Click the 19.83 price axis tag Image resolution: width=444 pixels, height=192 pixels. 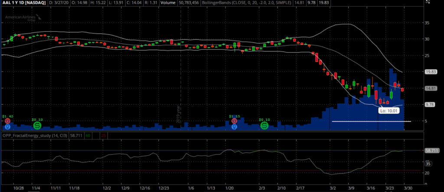(431, 72)
